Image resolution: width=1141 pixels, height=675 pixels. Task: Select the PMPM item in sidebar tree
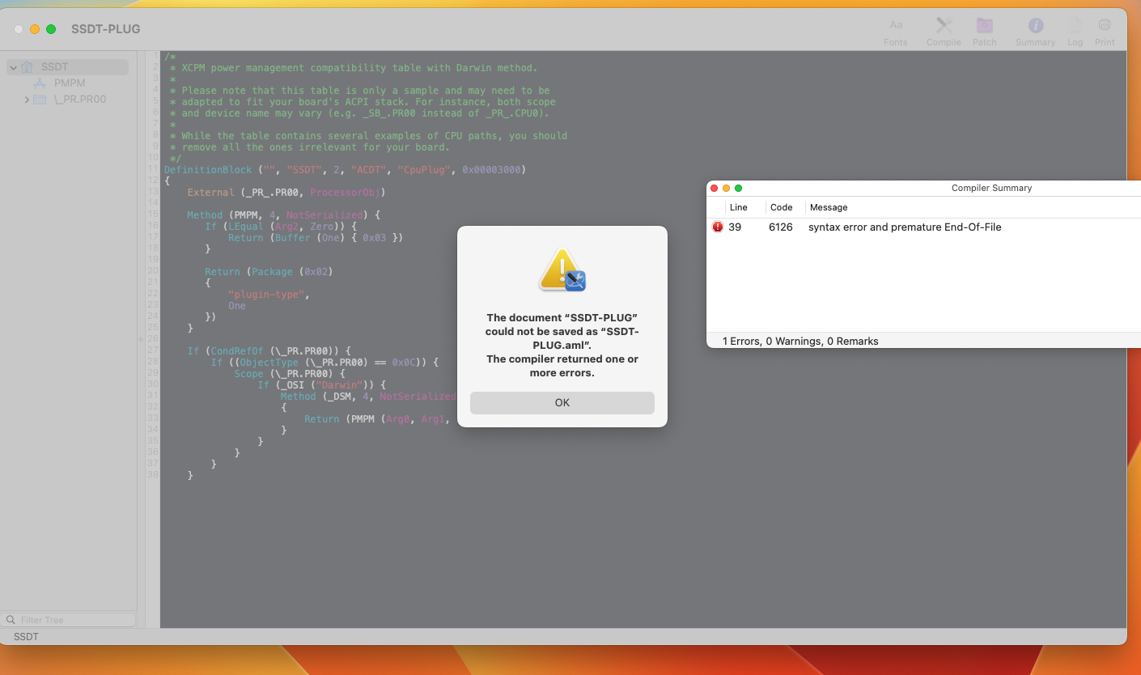click(x=70, y=83)
